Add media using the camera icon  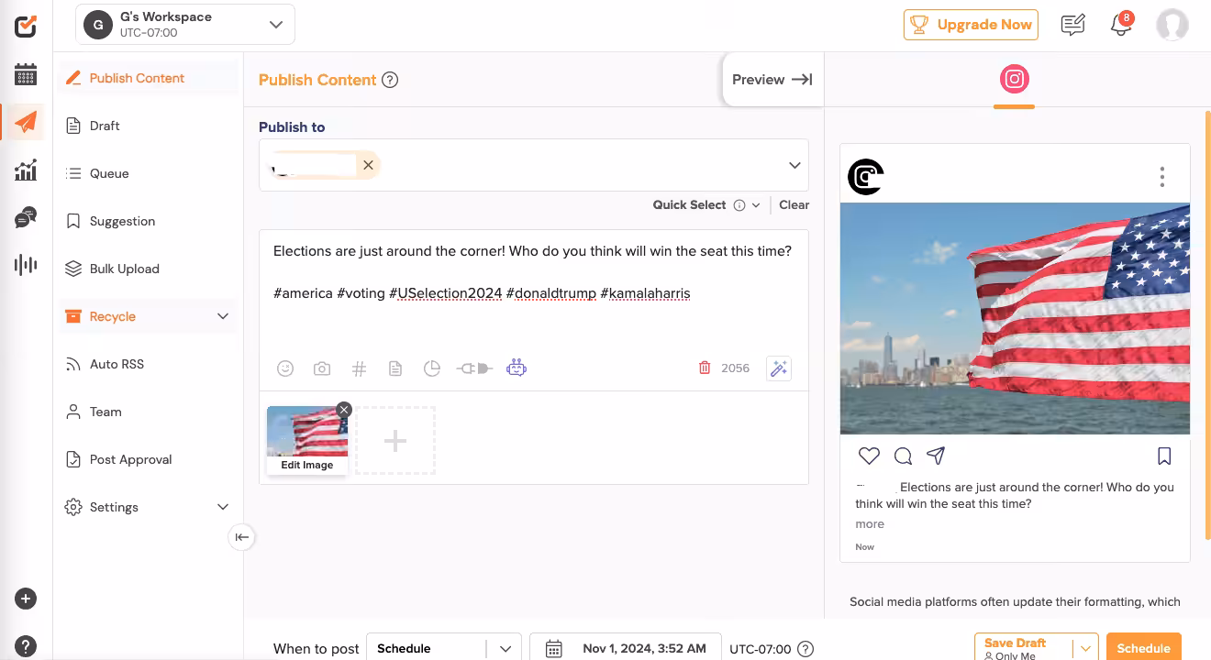coord(322,368)
